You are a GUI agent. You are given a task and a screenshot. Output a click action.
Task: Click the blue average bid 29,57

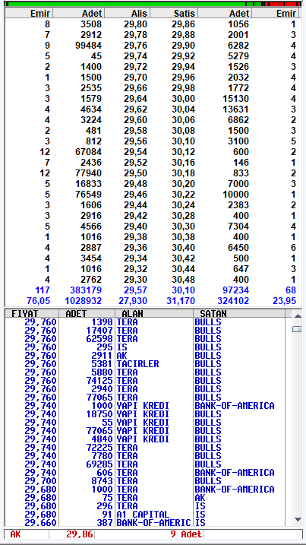(x=135, y=290)
